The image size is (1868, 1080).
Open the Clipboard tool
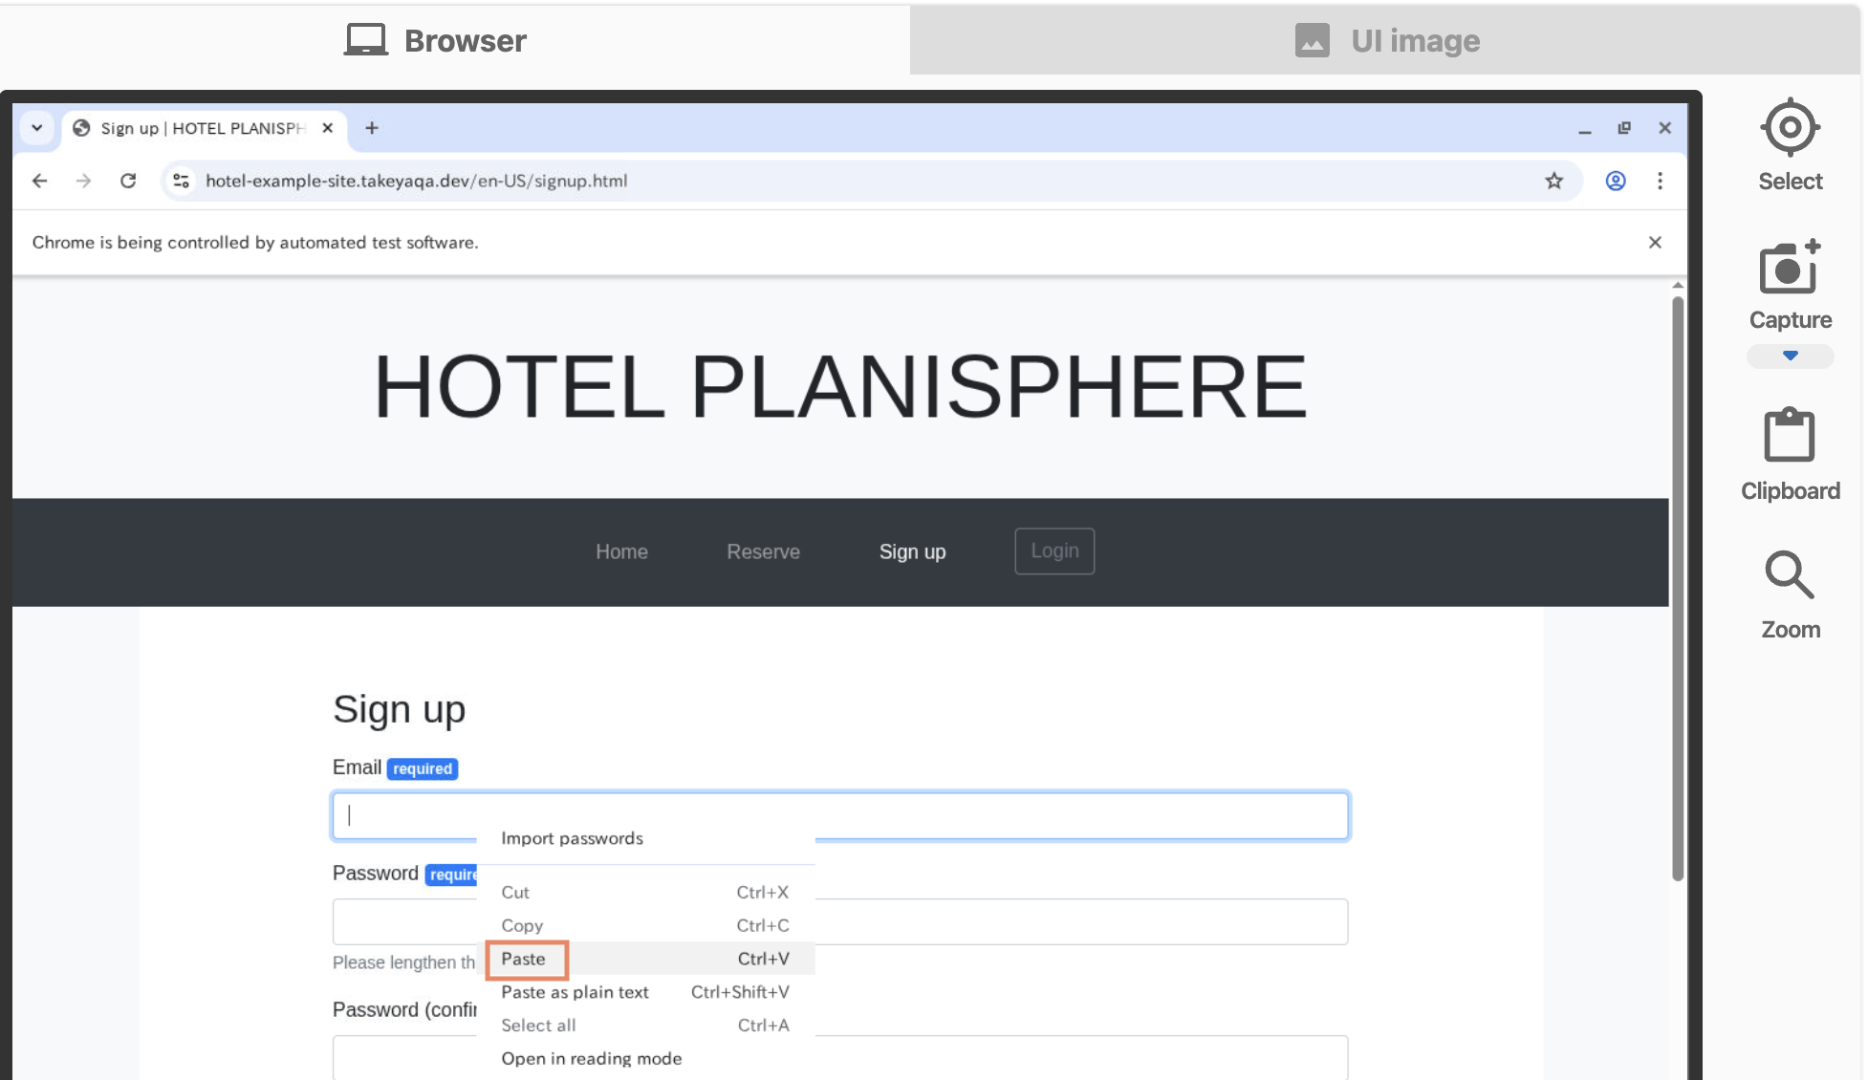pyautogui.click(x=1789, y=435)
